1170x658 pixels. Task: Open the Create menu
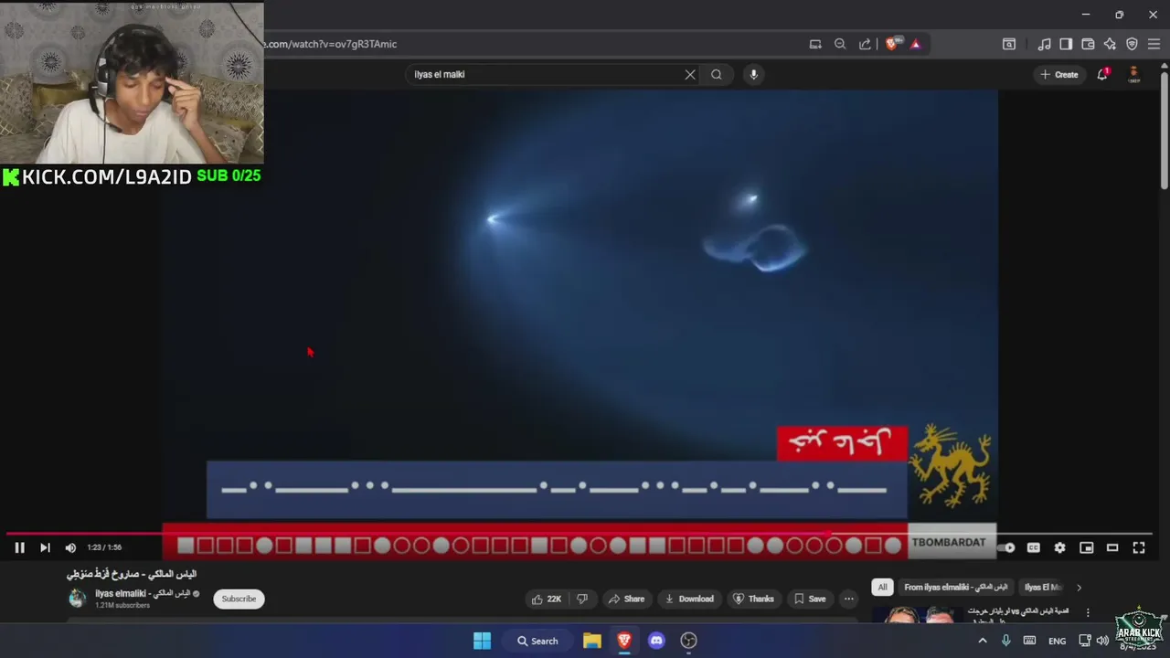pos(1059,75)
